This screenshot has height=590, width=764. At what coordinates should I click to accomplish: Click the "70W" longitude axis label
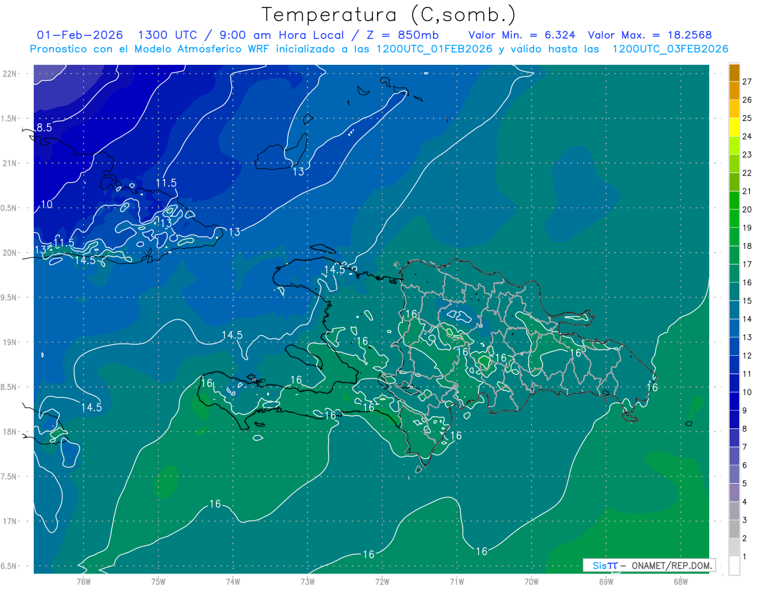[x=532, y=580]
